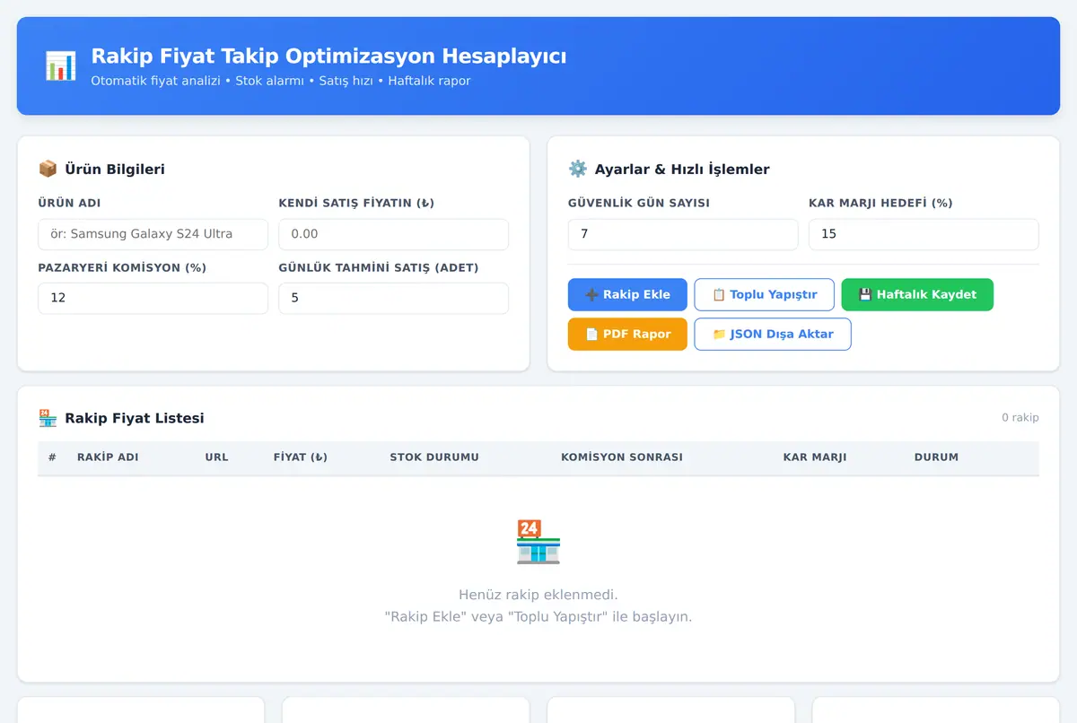Click the GÜVENLİK GÜN SAYISI label

click(x=639, y=203)
